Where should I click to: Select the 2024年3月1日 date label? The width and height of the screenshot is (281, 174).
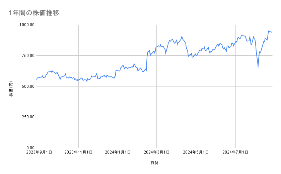click(x=157, y=152)
